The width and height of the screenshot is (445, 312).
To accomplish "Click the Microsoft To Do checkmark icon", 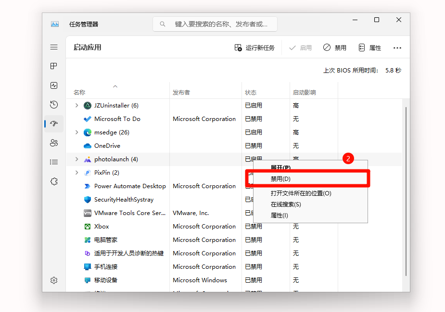I will pyautogui.click(x=88, y=119).
